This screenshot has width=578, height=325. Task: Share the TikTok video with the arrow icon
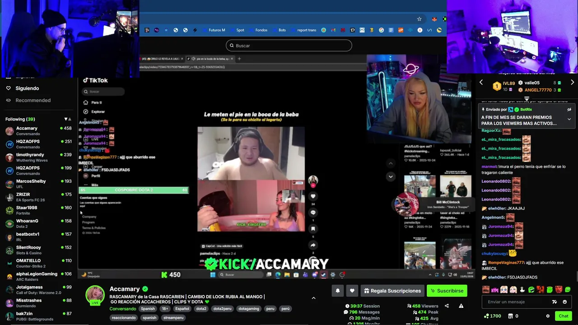click(313, 245)
